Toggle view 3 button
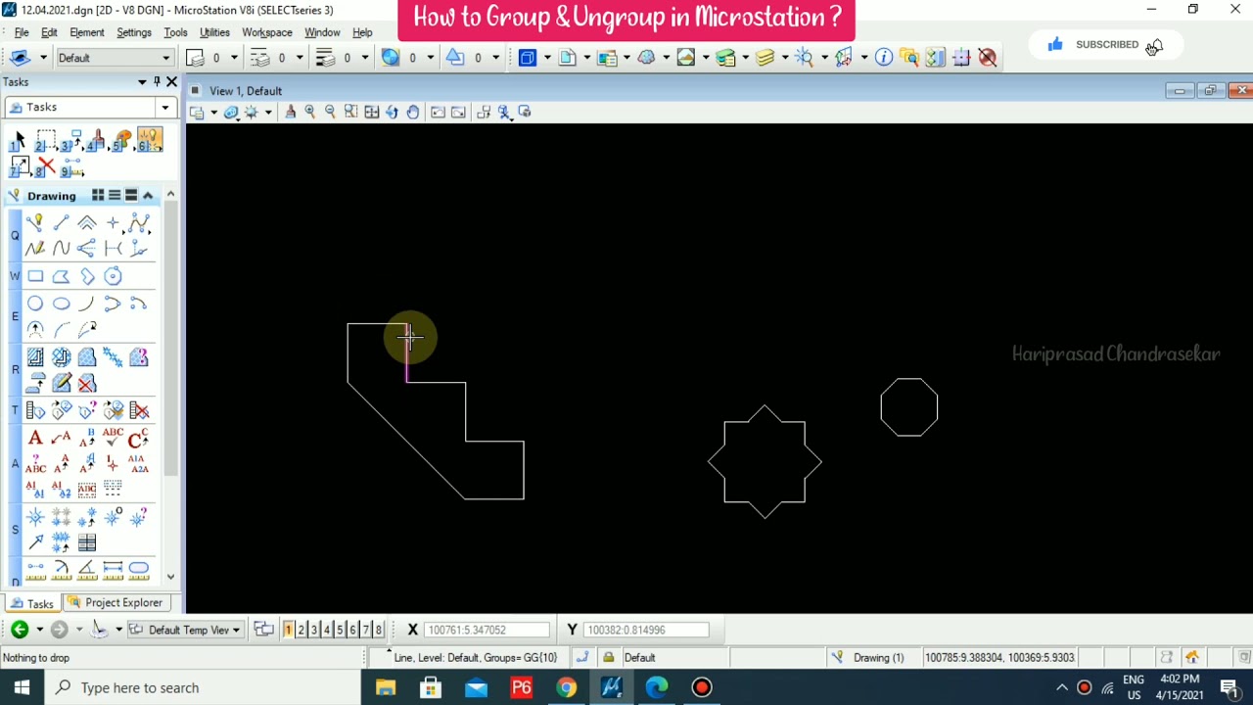Image resolution: width=1253 pixels, height=705 pixels. click(313, 630)
